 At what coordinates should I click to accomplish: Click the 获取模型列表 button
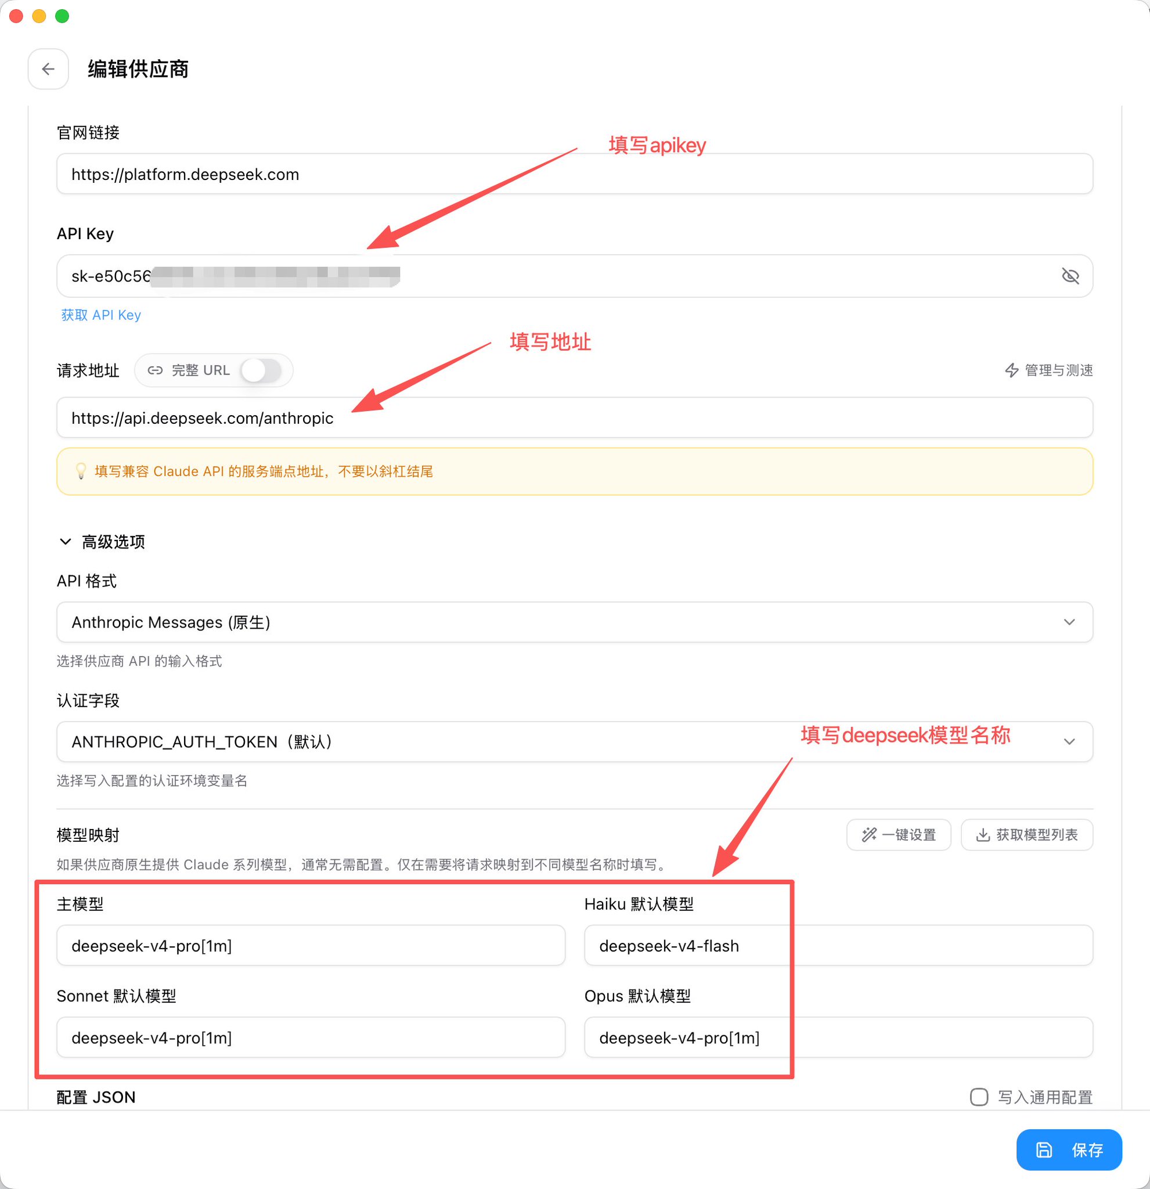(x=1027, y=835)
